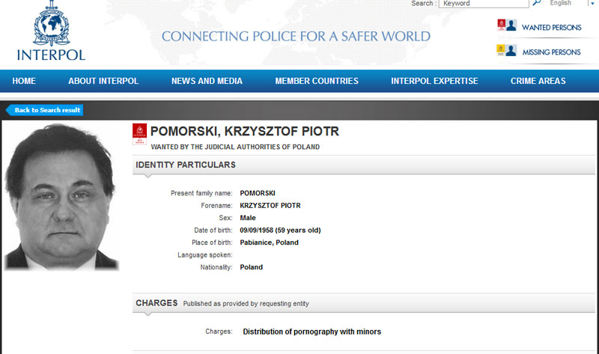Open the HOME menu item

24,81
